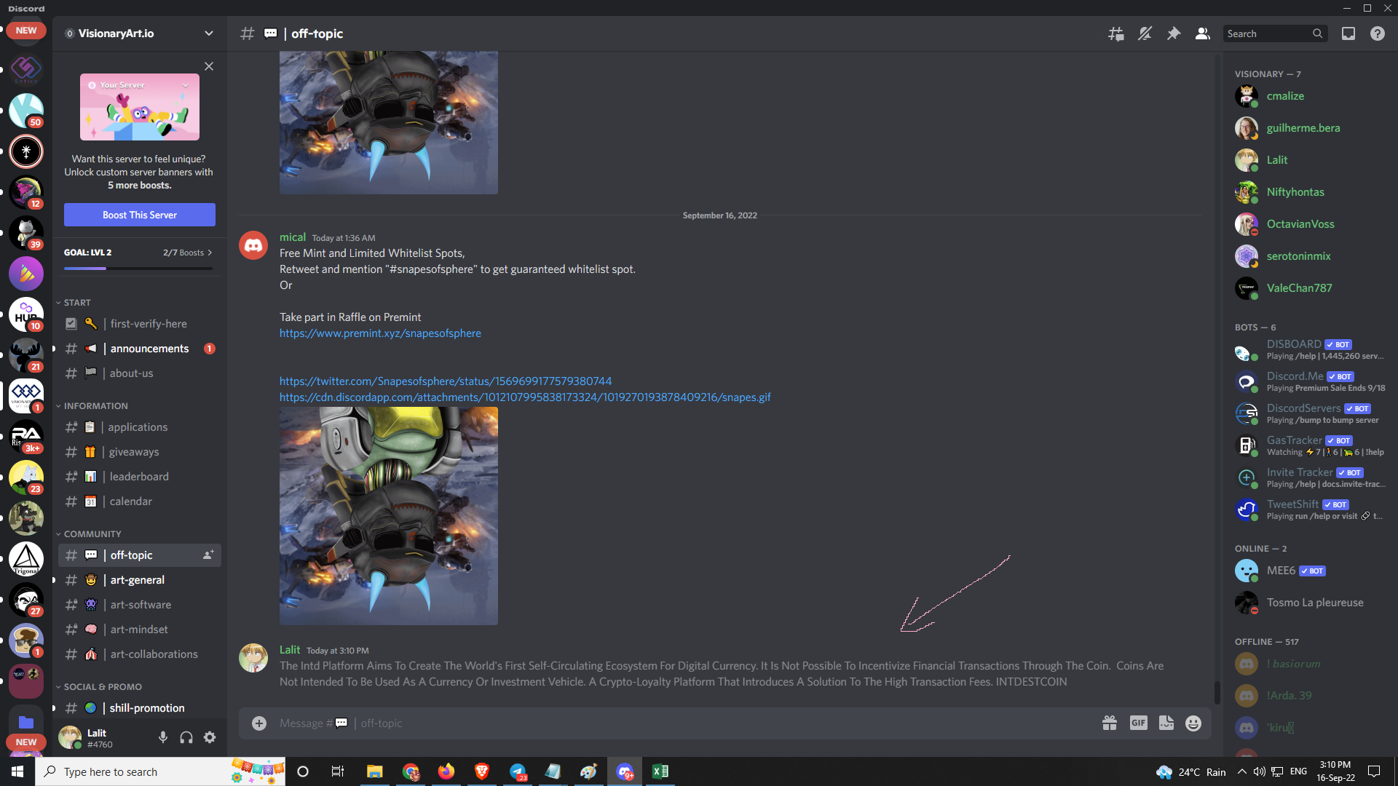Click the Search field
1398x786 pixels.
coord(1275,33)
